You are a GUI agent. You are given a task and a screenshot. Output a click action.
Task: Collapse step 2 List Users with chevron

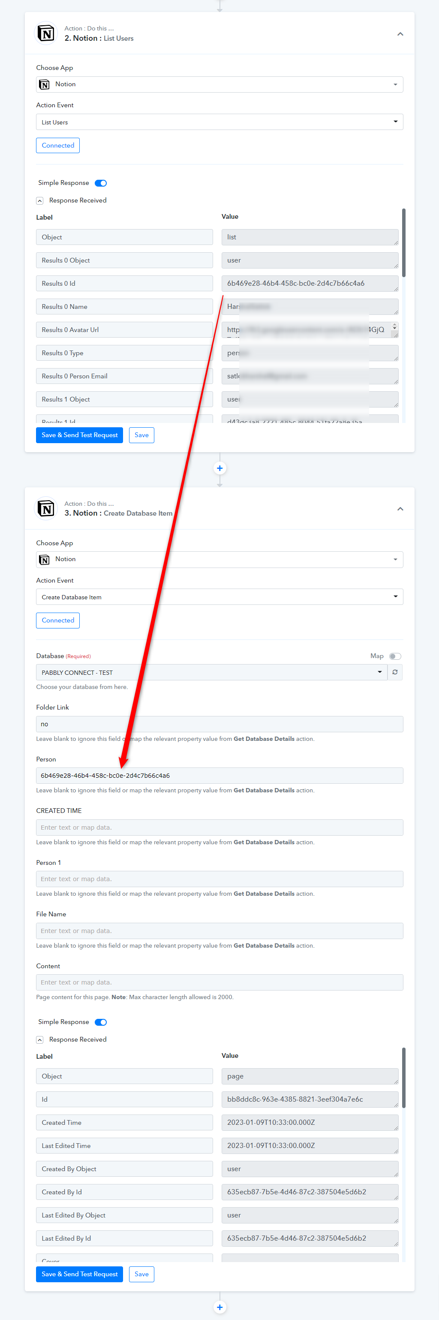point(400,34)
